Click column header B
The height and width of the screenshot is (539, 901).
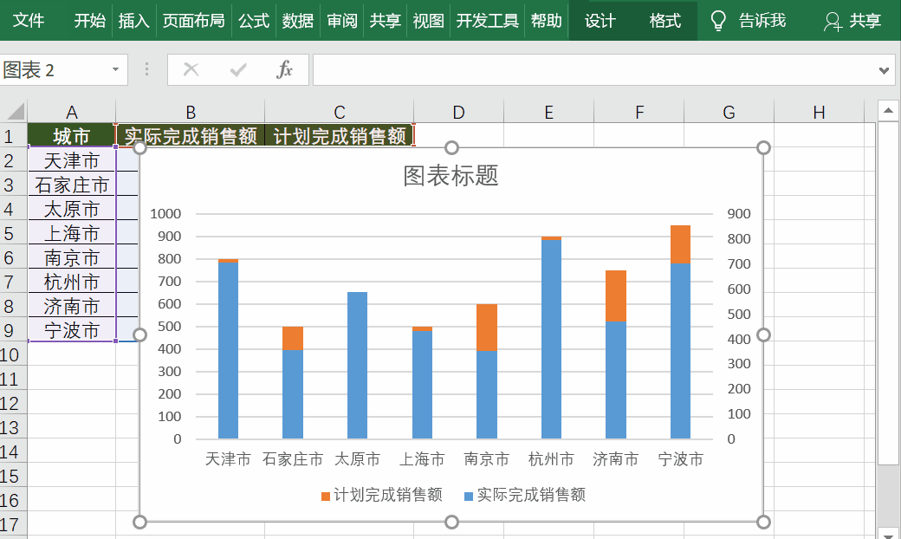pyautogui.click(x=190, y=112)
